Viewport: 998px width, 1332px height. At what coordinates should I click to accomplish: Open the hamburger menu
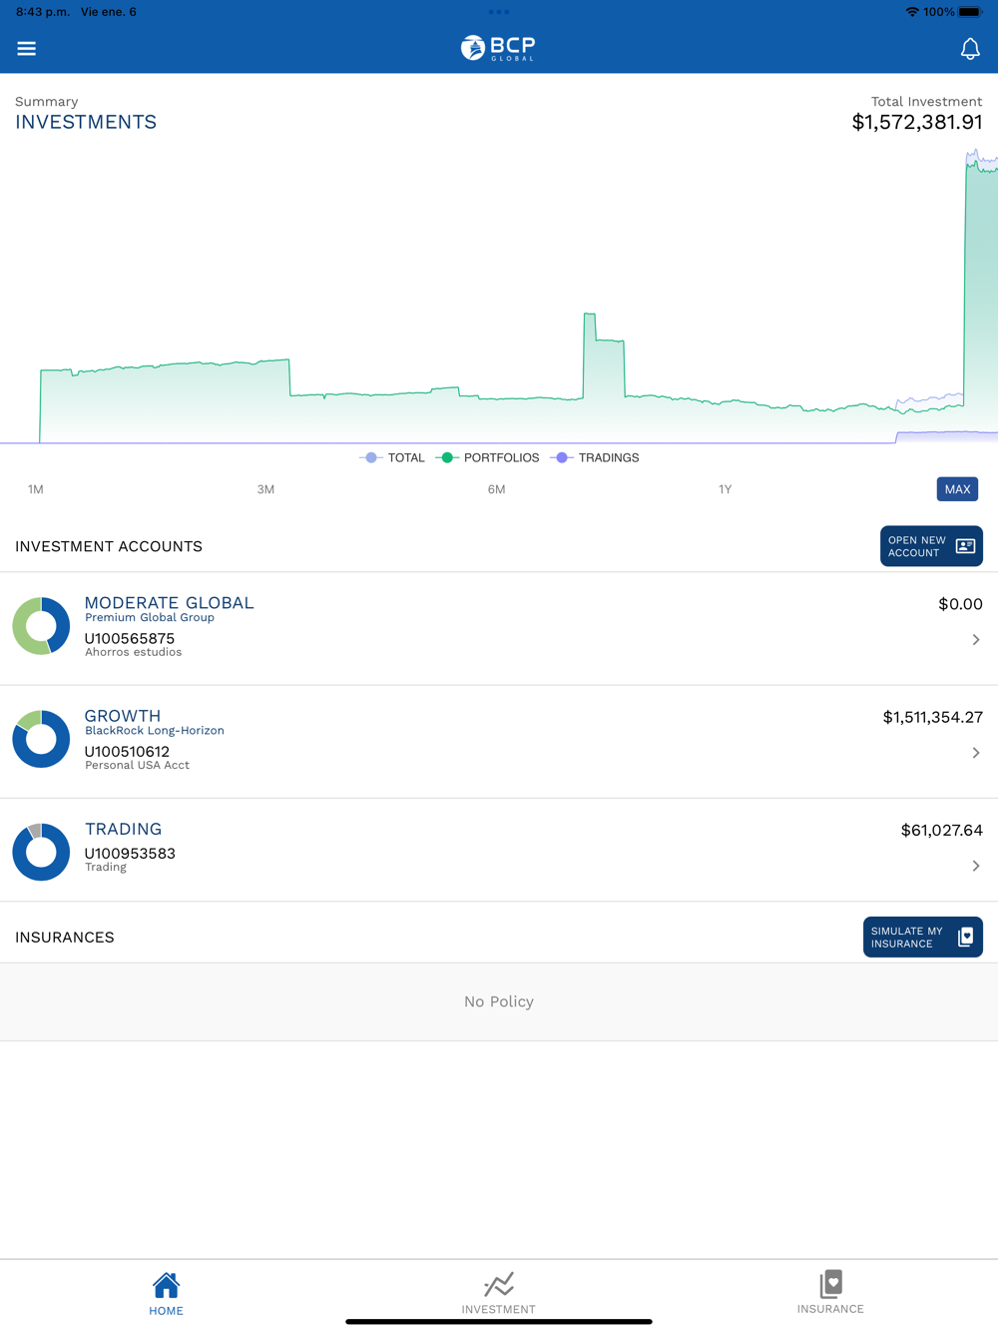pos(27,48)
